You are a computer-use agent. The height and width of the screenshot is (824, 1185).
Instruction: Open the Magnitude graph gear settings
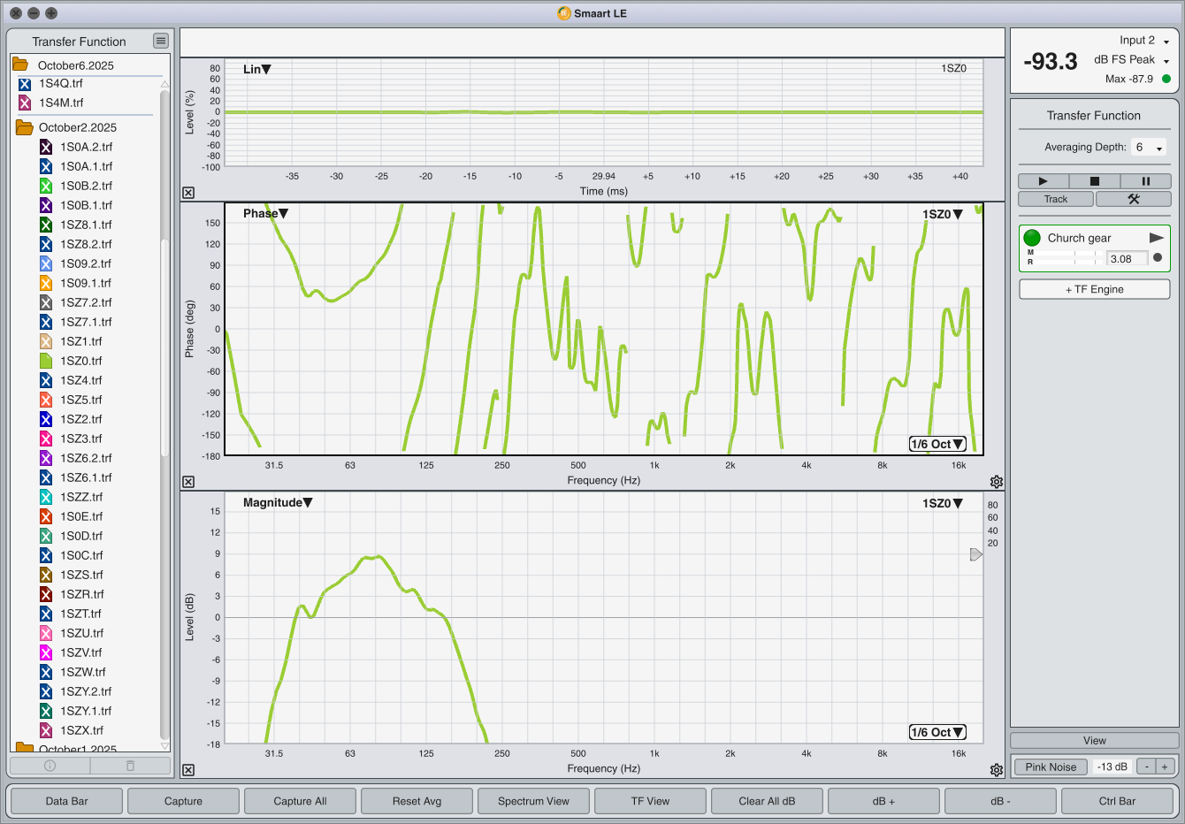click(997, 770)
